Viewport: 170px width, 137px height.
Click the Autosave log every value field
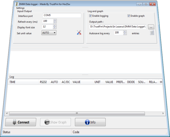(118, 33)
